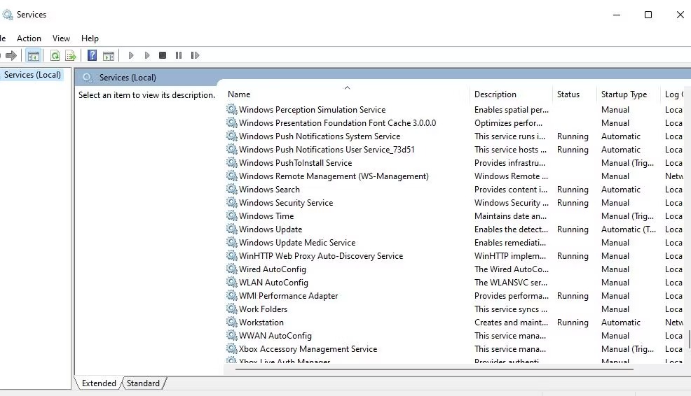Click the sort arrow above Name column
691x396 pixels.
(348, 87)
